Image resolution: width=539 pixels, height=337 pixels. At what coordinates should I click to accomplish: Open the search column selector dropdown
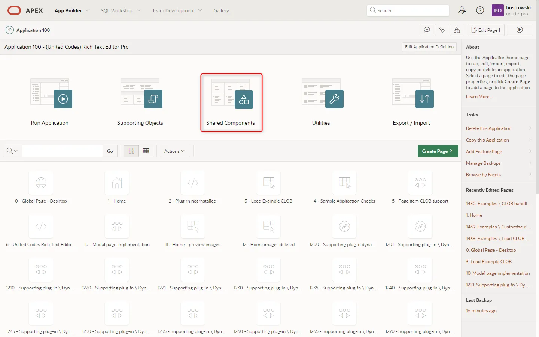[12, 151]
